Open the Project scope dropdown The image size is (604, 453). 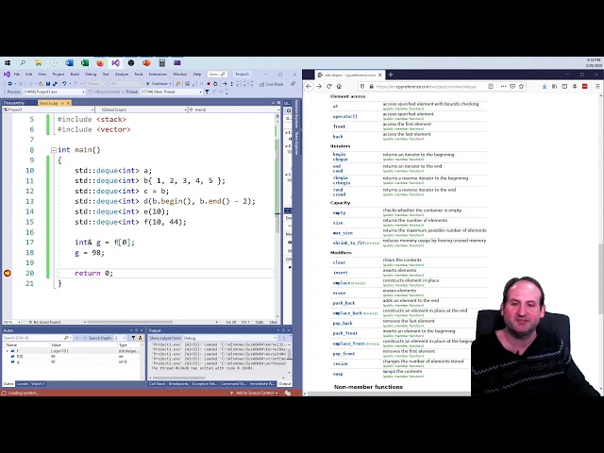coord(48,109)
